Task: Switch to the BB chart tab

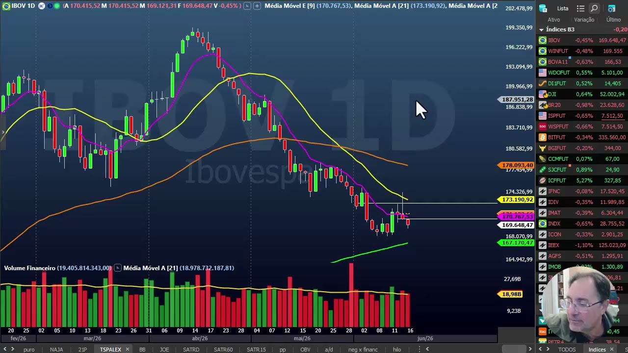Action: click(x=142, y=350)
